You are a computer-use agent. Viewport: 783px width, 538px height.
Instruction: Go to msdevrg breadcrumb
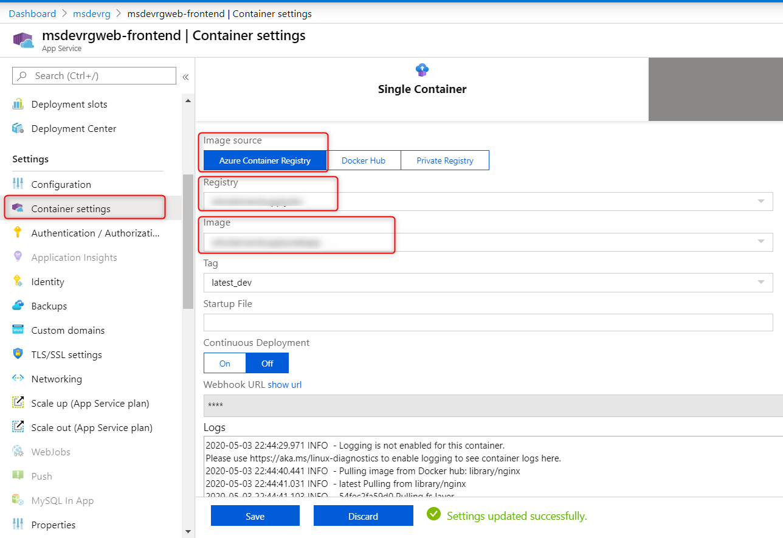click(92, 13)
